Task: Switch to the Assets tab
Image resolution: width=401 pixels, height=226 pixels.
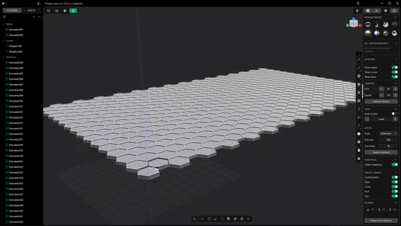Action: [31, 11]
